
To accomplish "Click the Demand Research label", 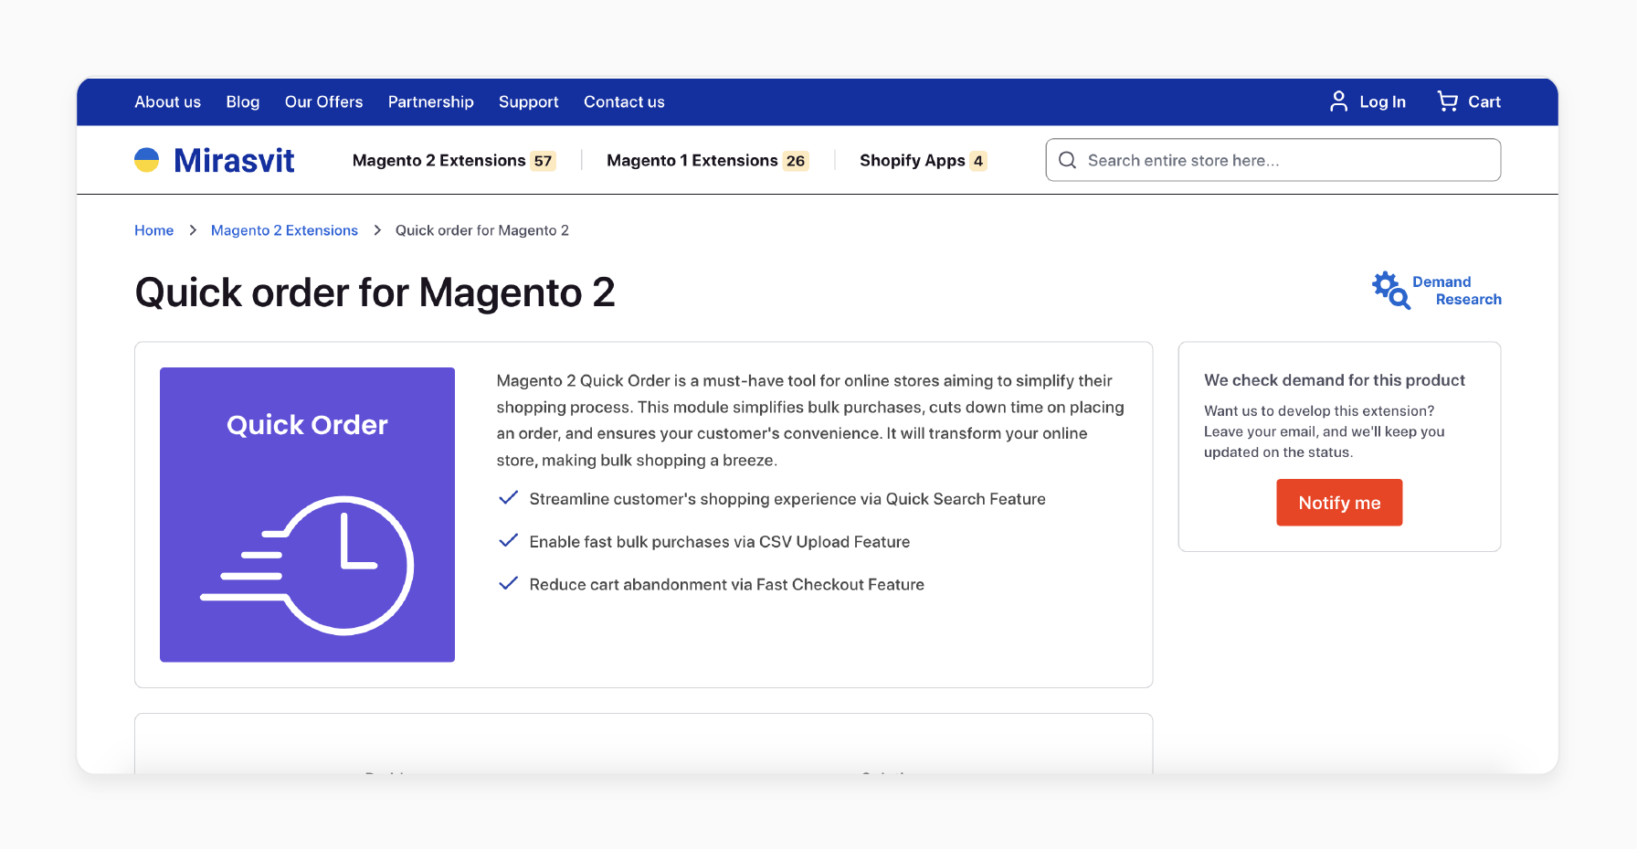I will pyautogui.click(x=1456, y=291).
